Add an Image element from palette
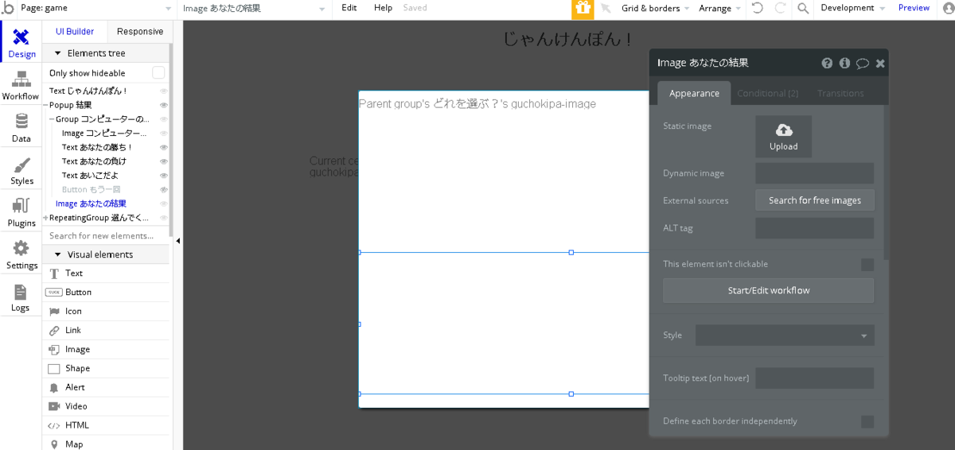This screenshot has width=955, height=450. pos(107,350)
